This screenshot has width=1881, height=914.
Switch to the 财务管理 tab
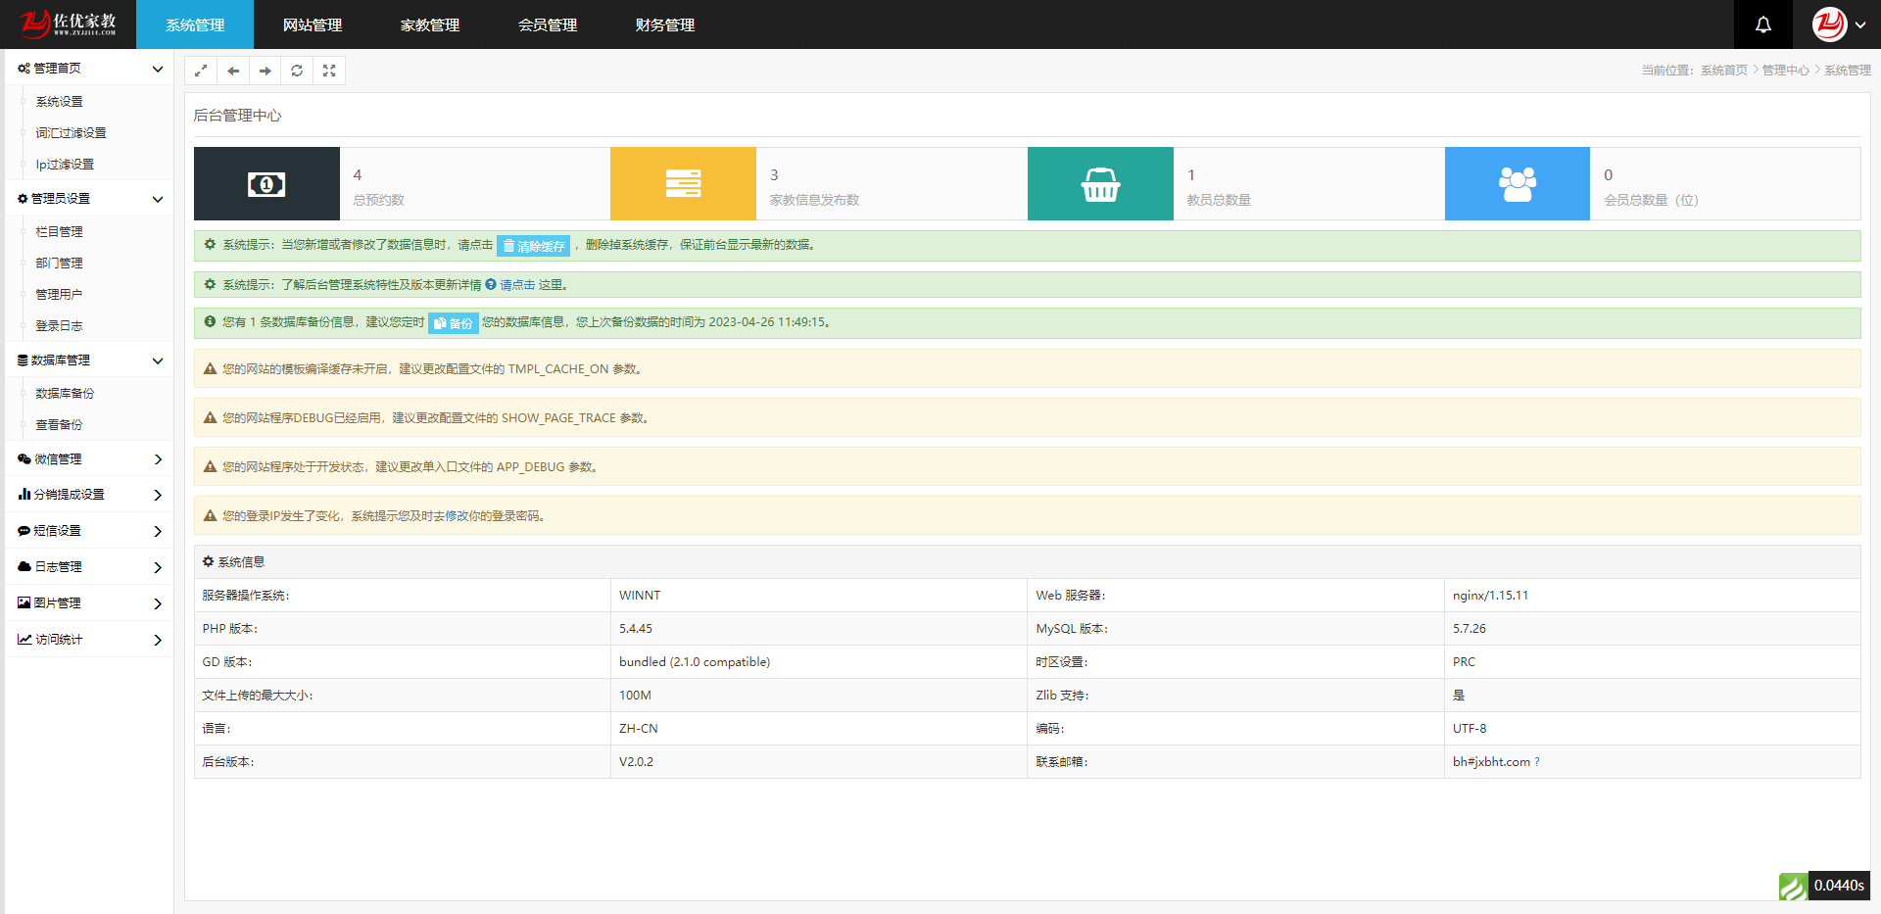(663, 24)
